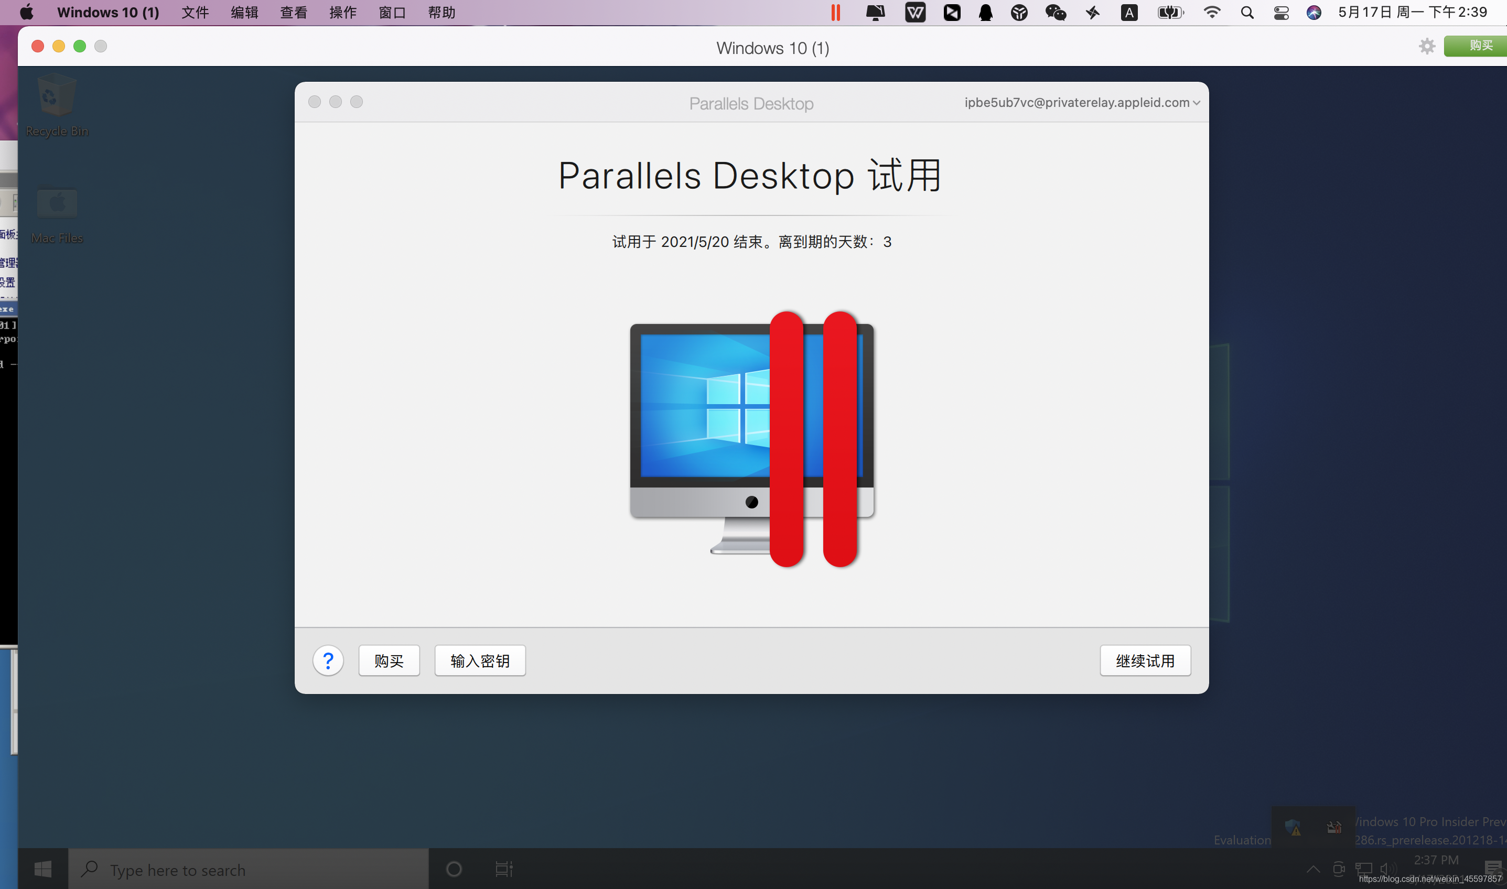
Task: Click the help question mark button
Action: tap(328, 660)
